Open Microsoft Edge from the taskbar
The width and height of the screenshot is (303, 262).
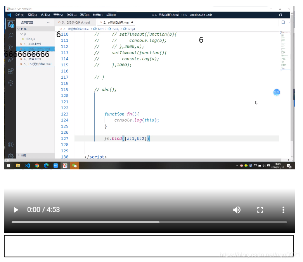pyautogui.click(x=46, y=165)
